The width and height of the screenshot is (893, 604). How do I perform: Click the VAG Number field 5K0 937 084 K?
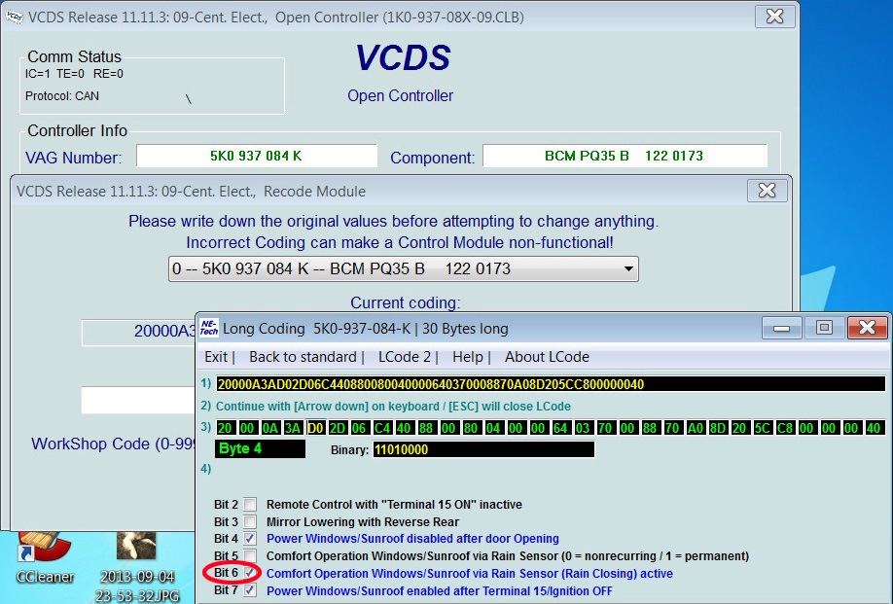[256, 156]
